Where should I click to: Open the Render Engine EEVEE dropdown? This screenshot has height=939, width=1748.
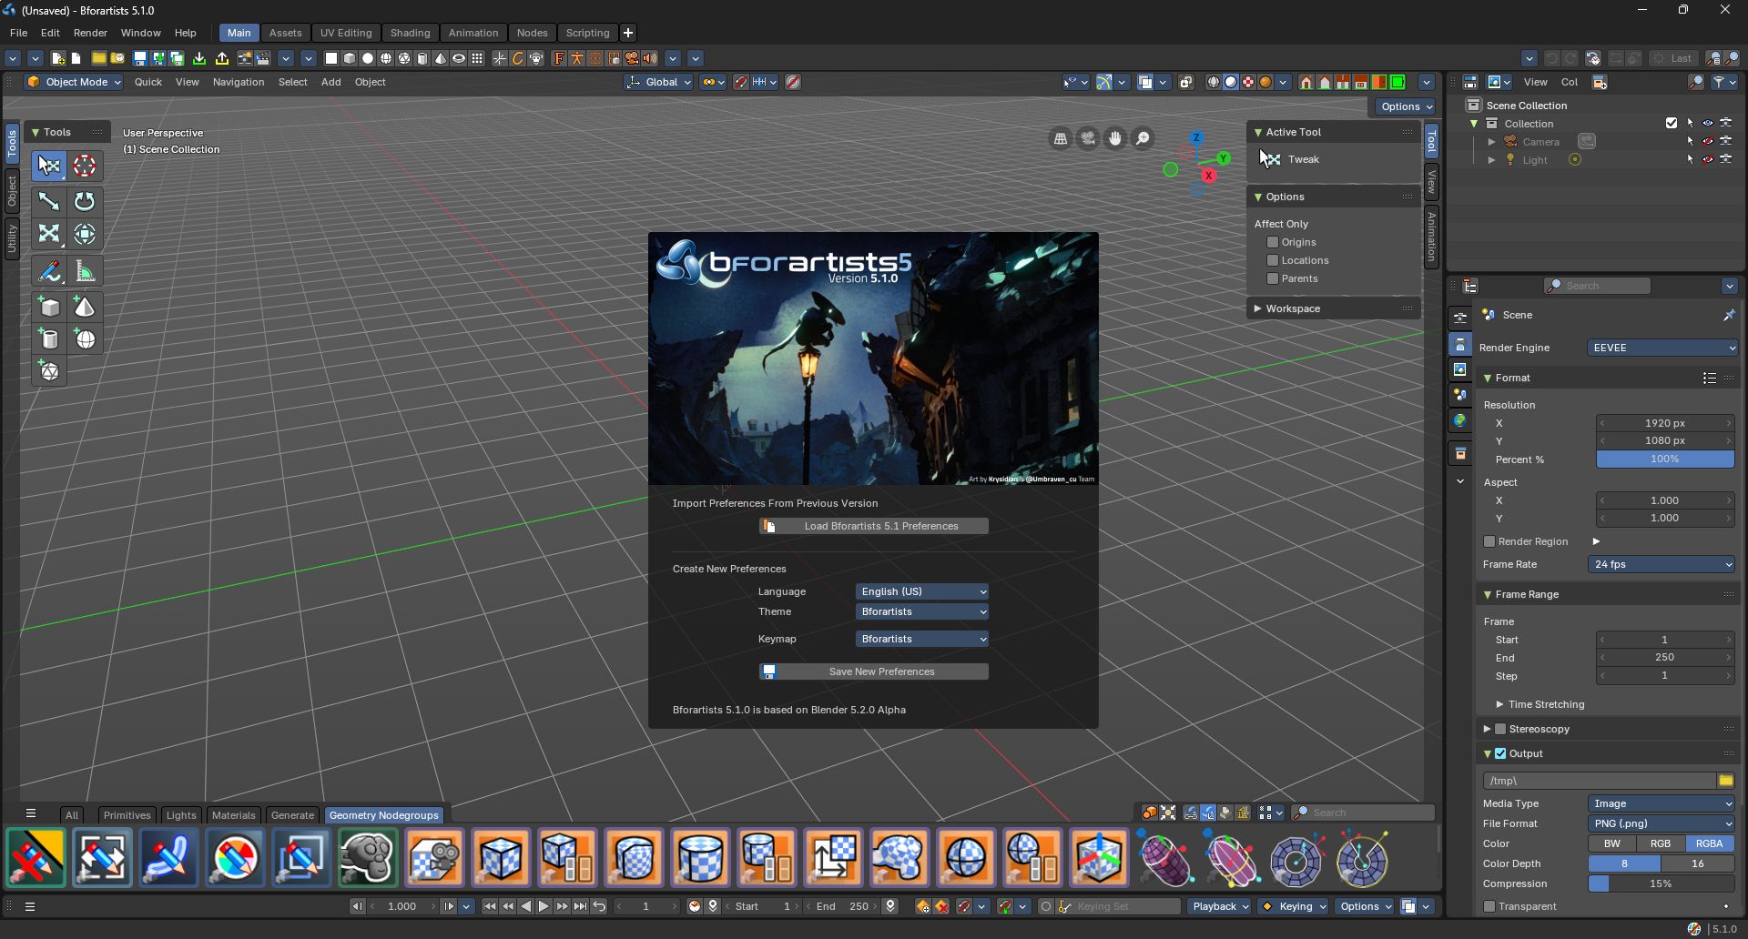pos(1662,348)
